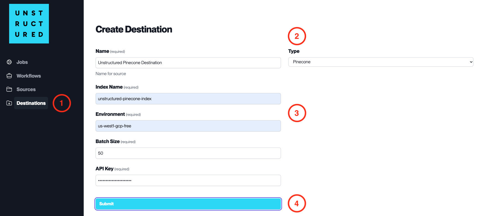Screen dimensions: 482x216
Task: Select the Batch Size field
Action: click(x=188, y=153)
